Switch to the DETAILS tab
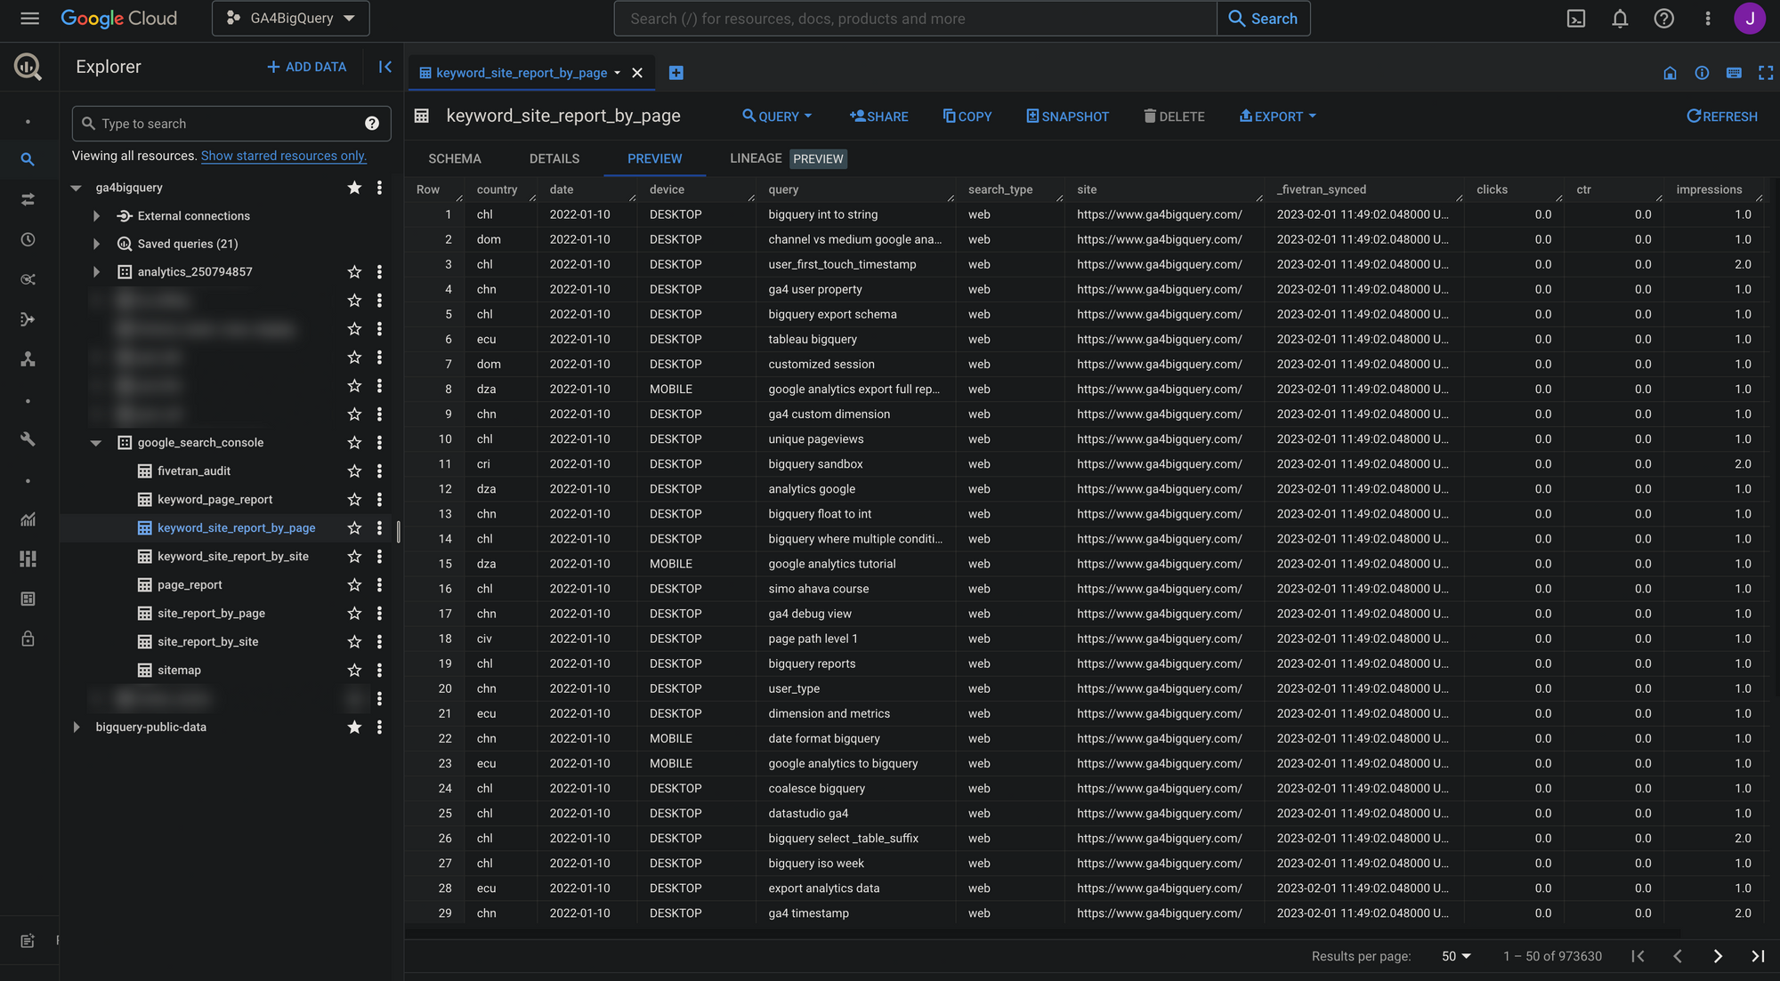The image size is (1780, 981). 554,159
